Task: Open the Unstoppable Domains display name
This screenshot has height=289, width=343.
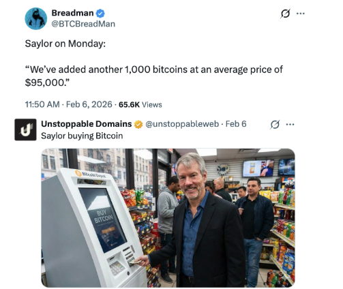Action: pos(87,124)
